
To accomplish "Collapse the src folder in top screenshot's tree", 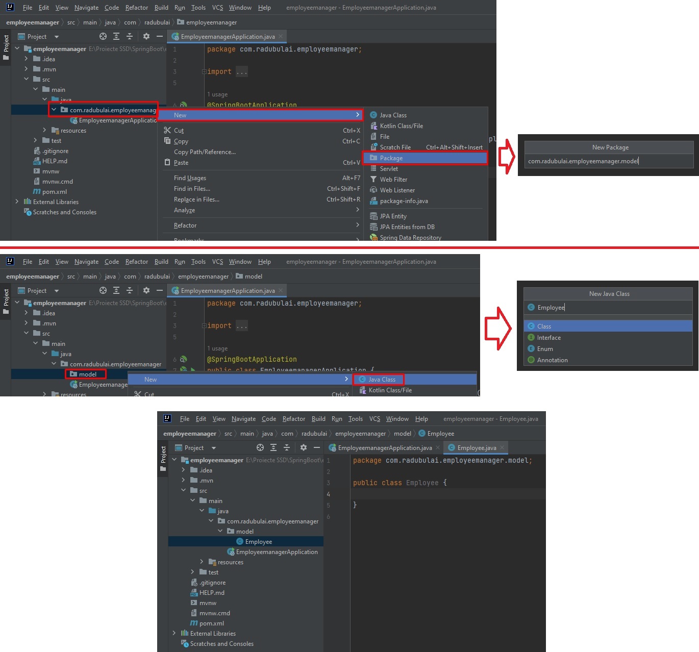I will coord(26,79).
